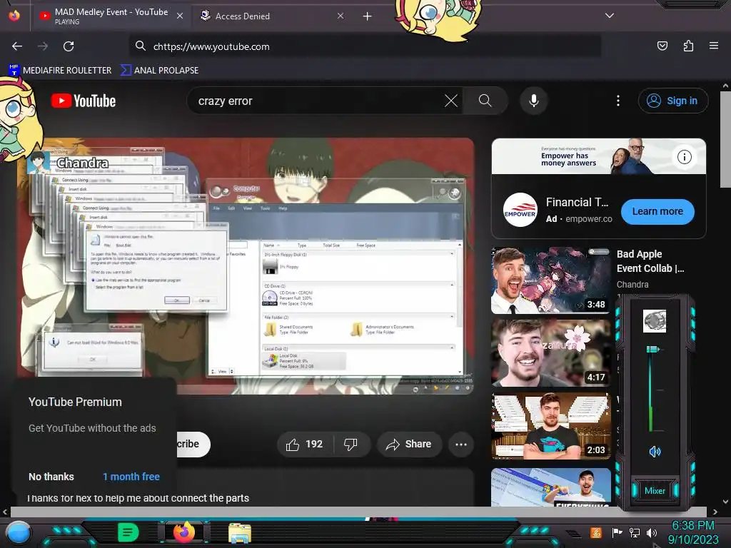Mute via volume popup speaker icon

pyautogui.click(x=655, y=451)
